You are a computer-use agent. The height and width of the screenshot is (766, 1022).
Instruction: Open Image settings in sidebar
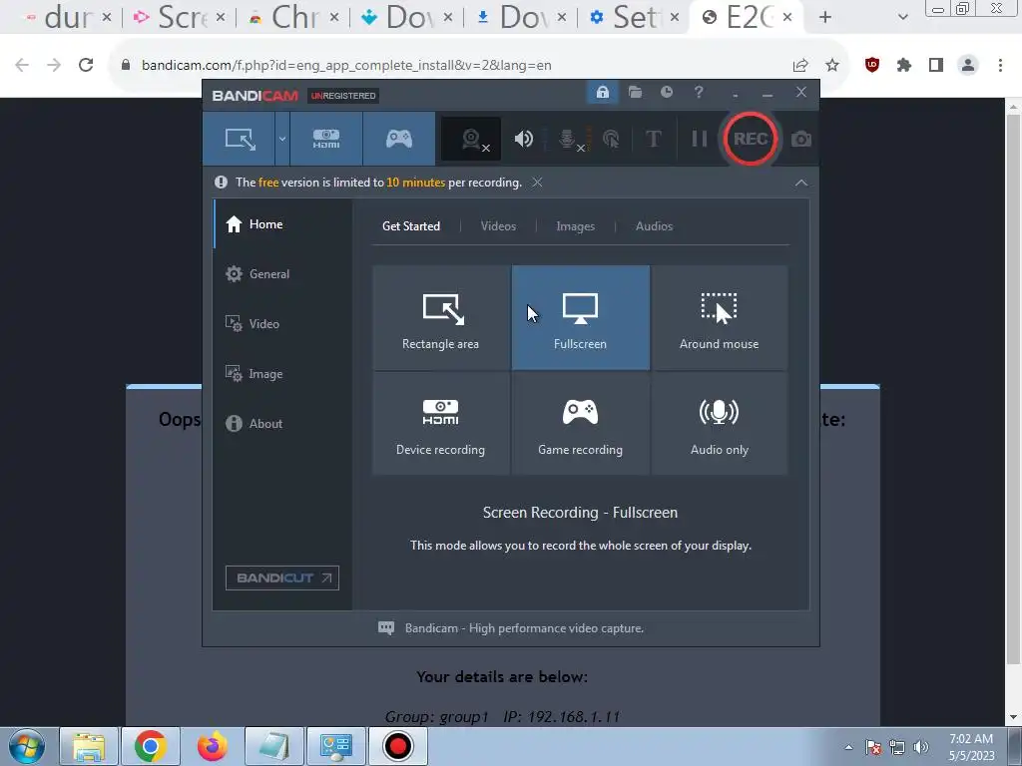point(282,374)
